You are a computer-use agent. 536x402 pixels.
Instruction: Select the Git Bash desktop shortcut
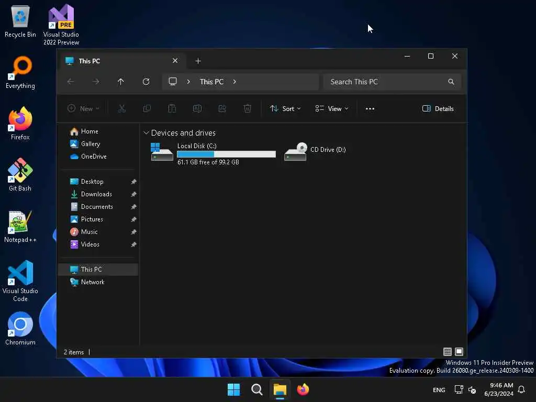20,175
